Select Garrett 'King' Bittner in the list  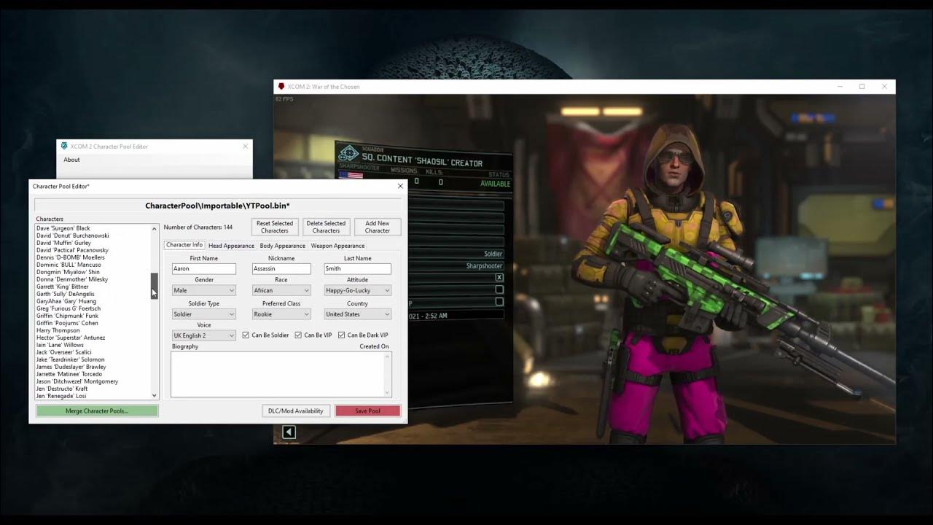pos(63,287)
